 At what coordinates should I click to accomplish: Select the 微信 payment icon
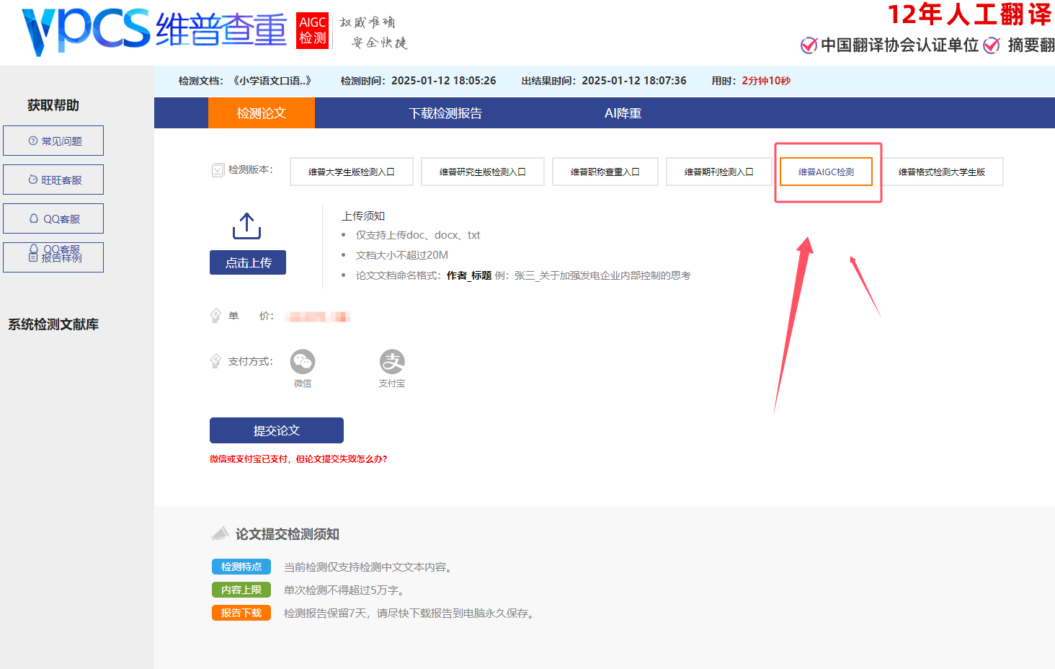tap(303, 361)
